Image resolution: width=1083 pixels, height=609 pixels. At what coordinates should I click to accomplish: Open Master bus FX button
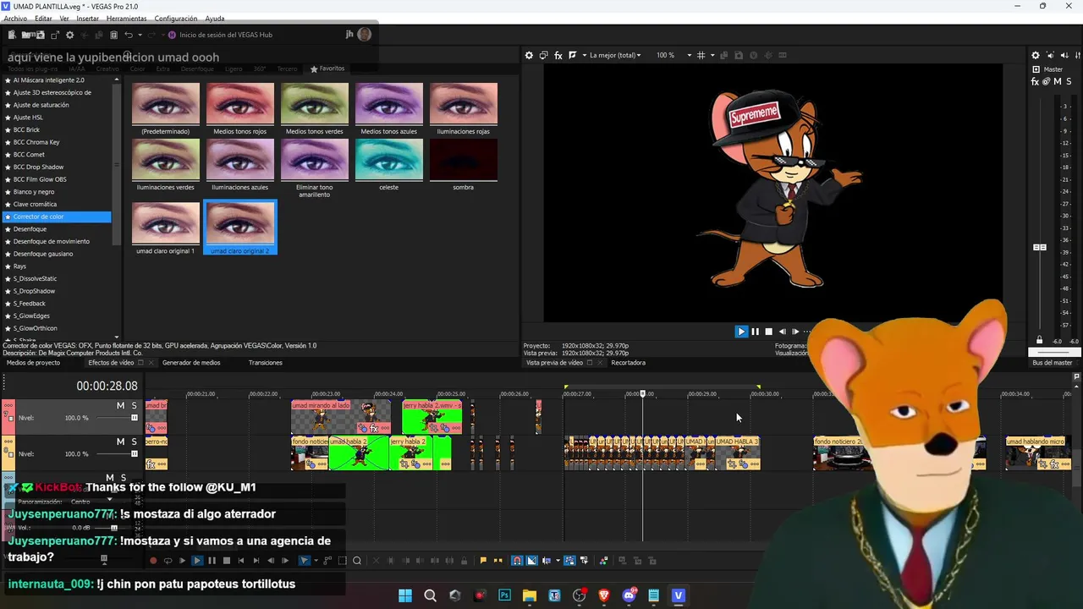coord(1036,81)
